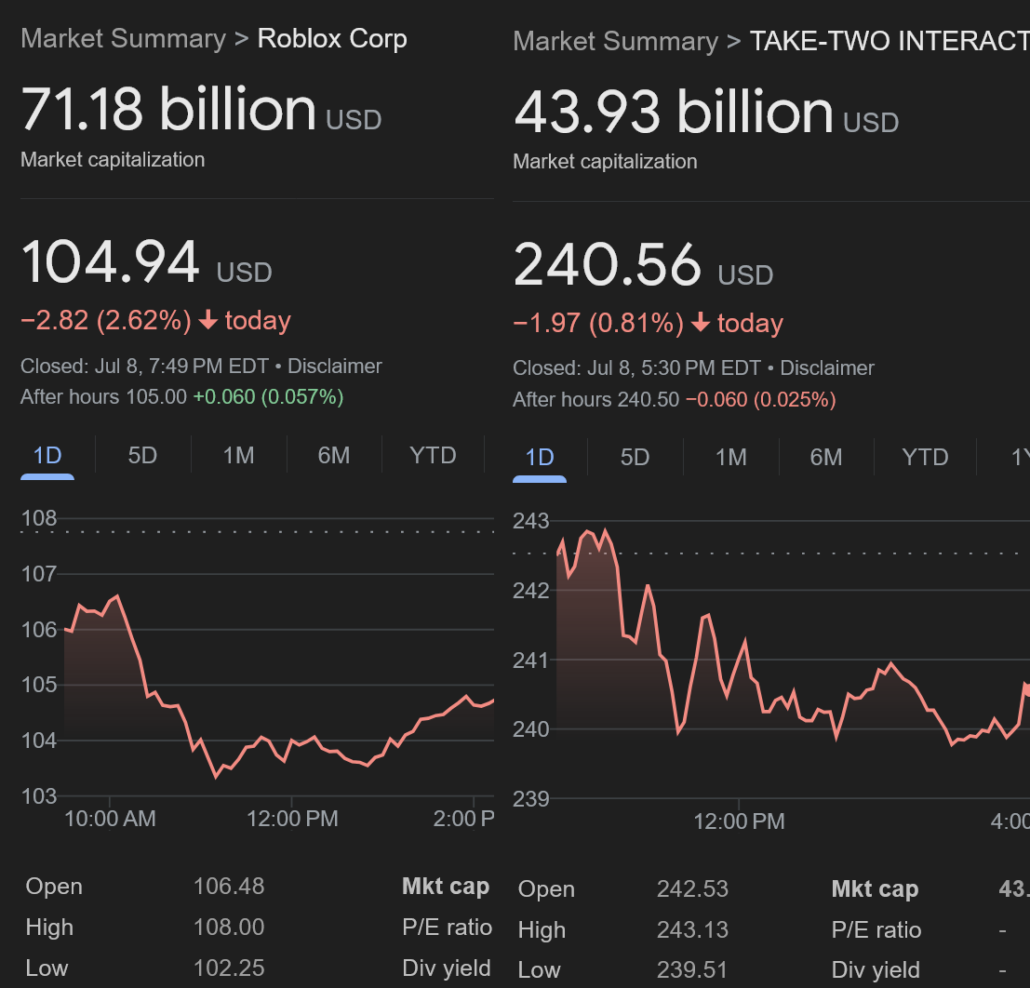Click Roblox after hours value +0.060 (0.057%)
The image size is (1030, 988).
click(268, 396)
